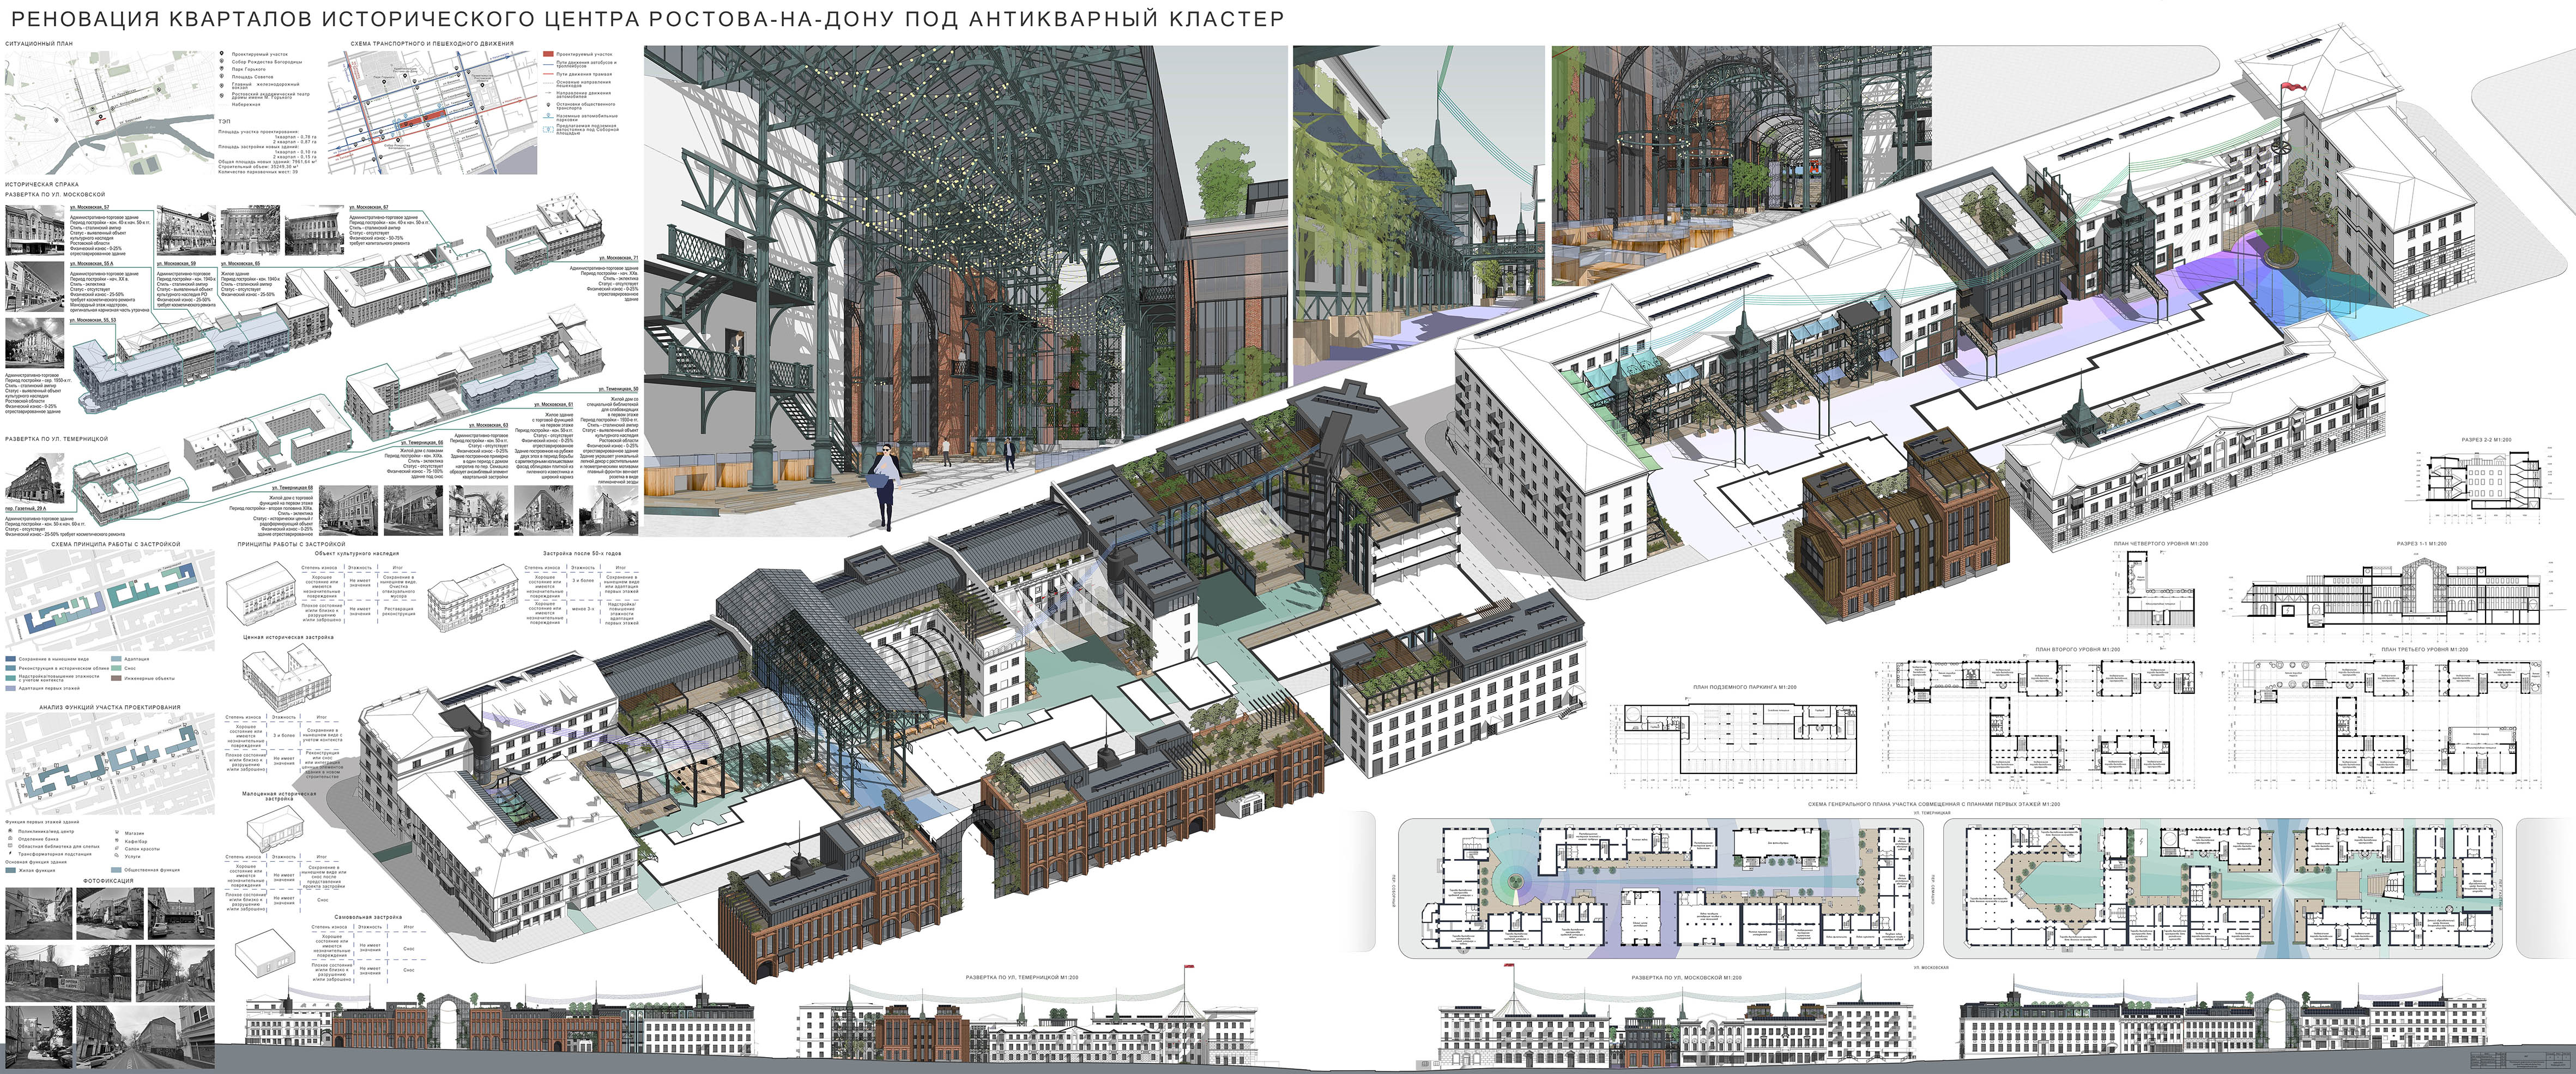Viewport: 2576px width, 1074px height.
Task: Click the 'Схема транспортного и пешеходного движения' heading
Action: tap(432, 44)
